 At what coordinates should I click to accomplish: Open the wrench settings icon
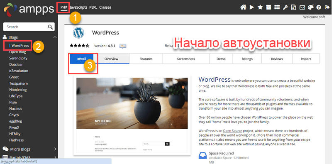tap(285, 7)
